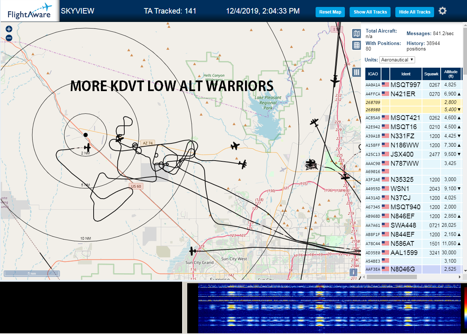Click the scrollbar right arrow under the table

[460, 277]
